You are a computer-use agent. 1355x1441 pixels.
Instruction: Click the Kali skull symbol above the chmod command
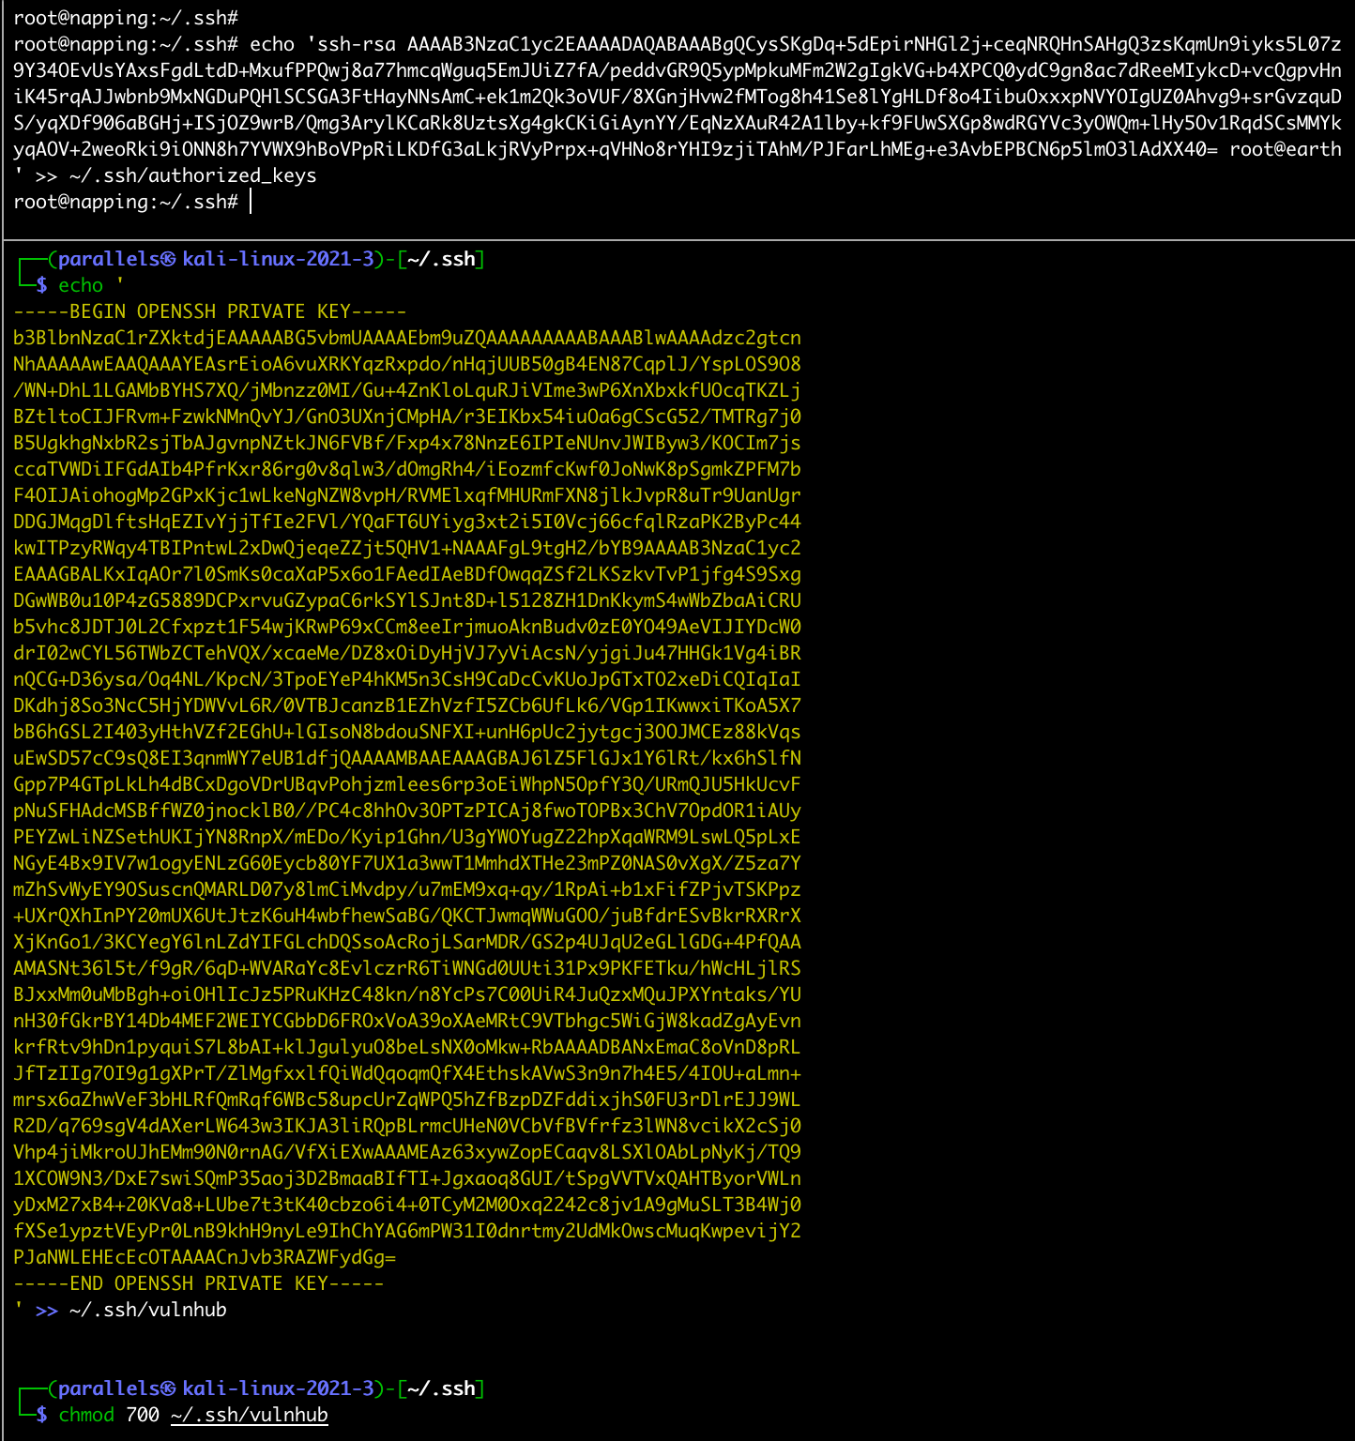click(168, 1388)
